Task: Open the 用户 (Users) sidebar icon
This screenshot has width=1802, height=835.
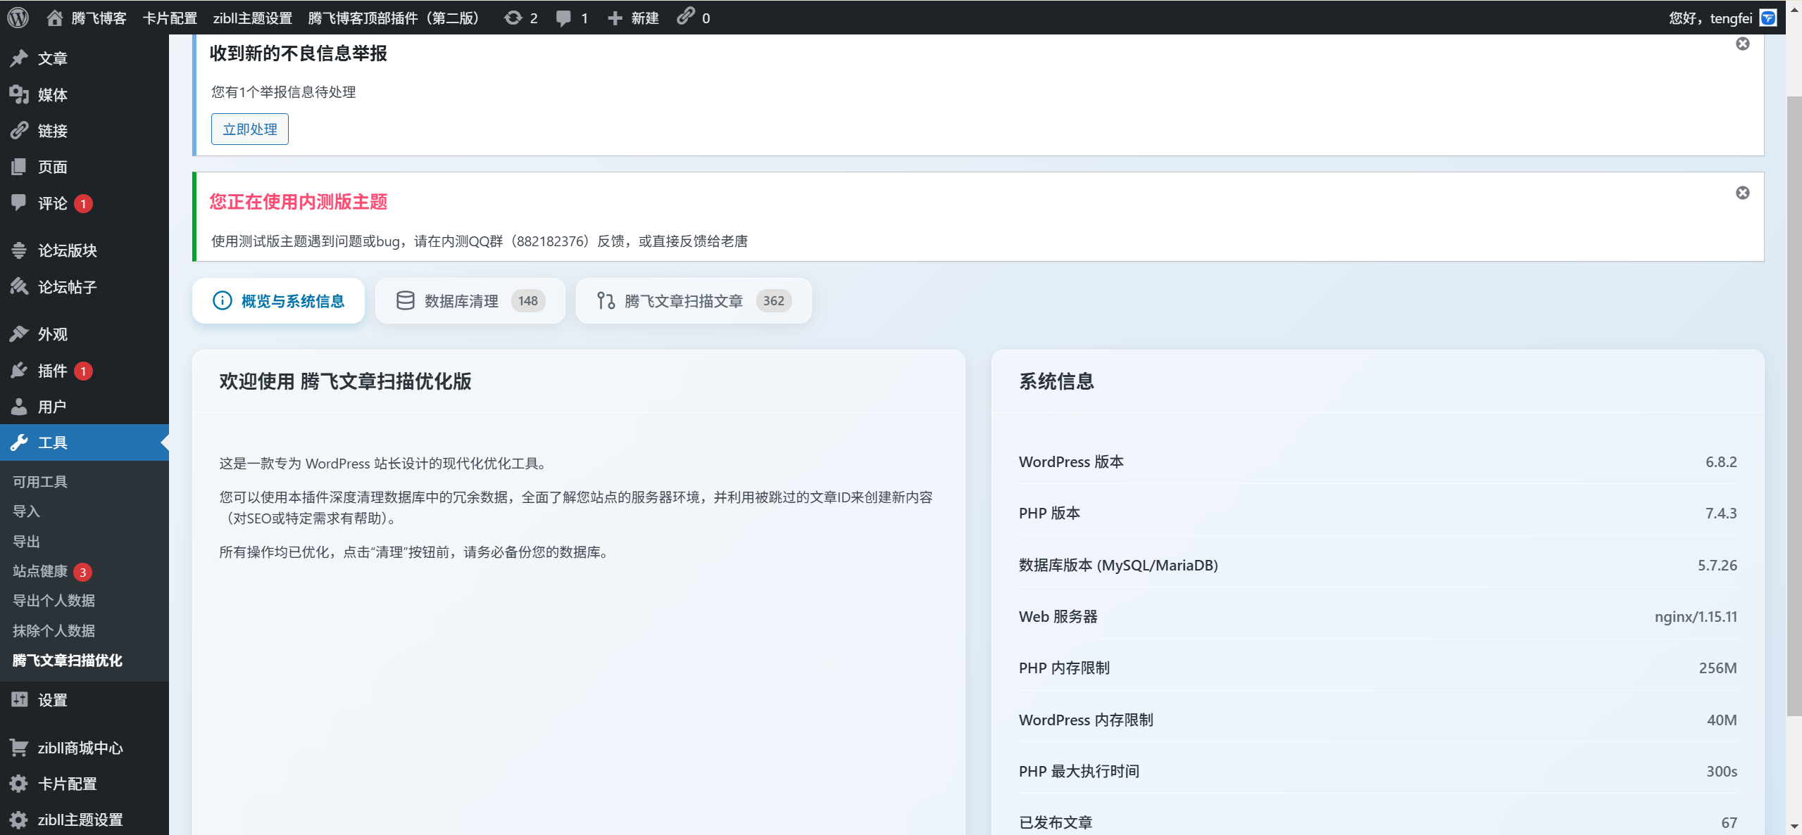Action: coord(19,407)
